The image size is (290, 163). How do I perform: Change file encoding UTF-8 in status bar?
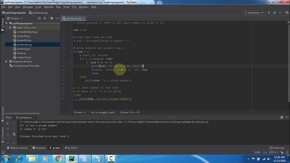click(x=273, y=153)
